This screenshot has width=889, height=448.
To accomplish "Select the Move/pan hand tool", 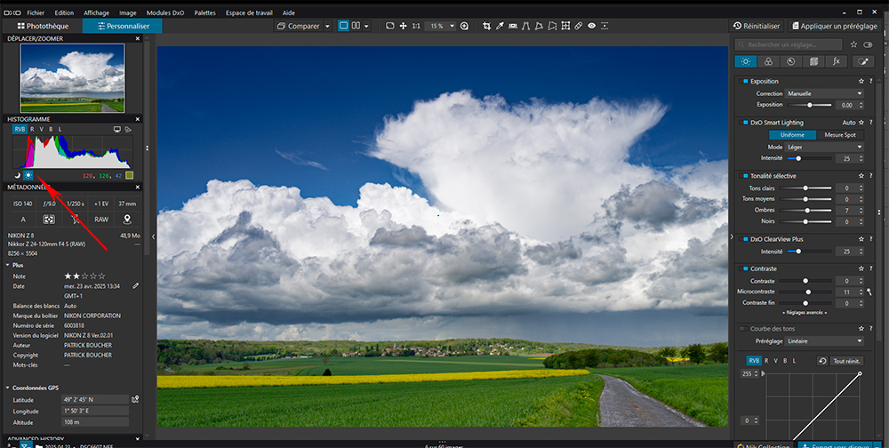I will point(403,26).
